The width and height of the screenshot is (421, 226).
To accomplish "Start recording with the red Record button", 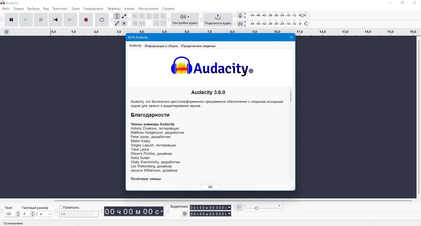I will tap(86, 20).
